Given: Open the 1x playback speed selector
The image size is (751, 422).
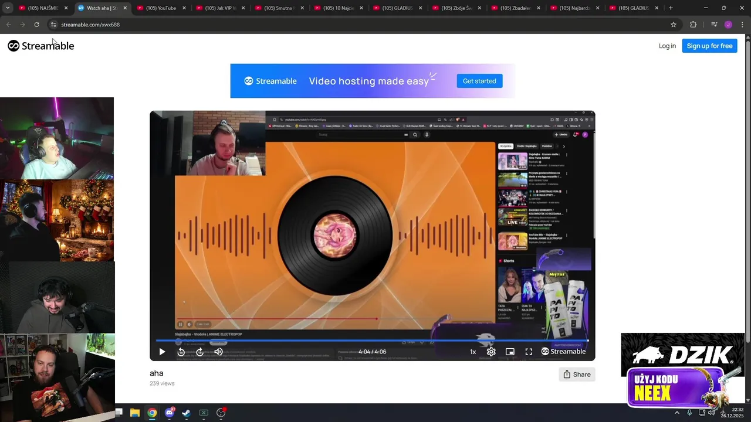Looking at the screenshot, I should [x=473, y=352].
